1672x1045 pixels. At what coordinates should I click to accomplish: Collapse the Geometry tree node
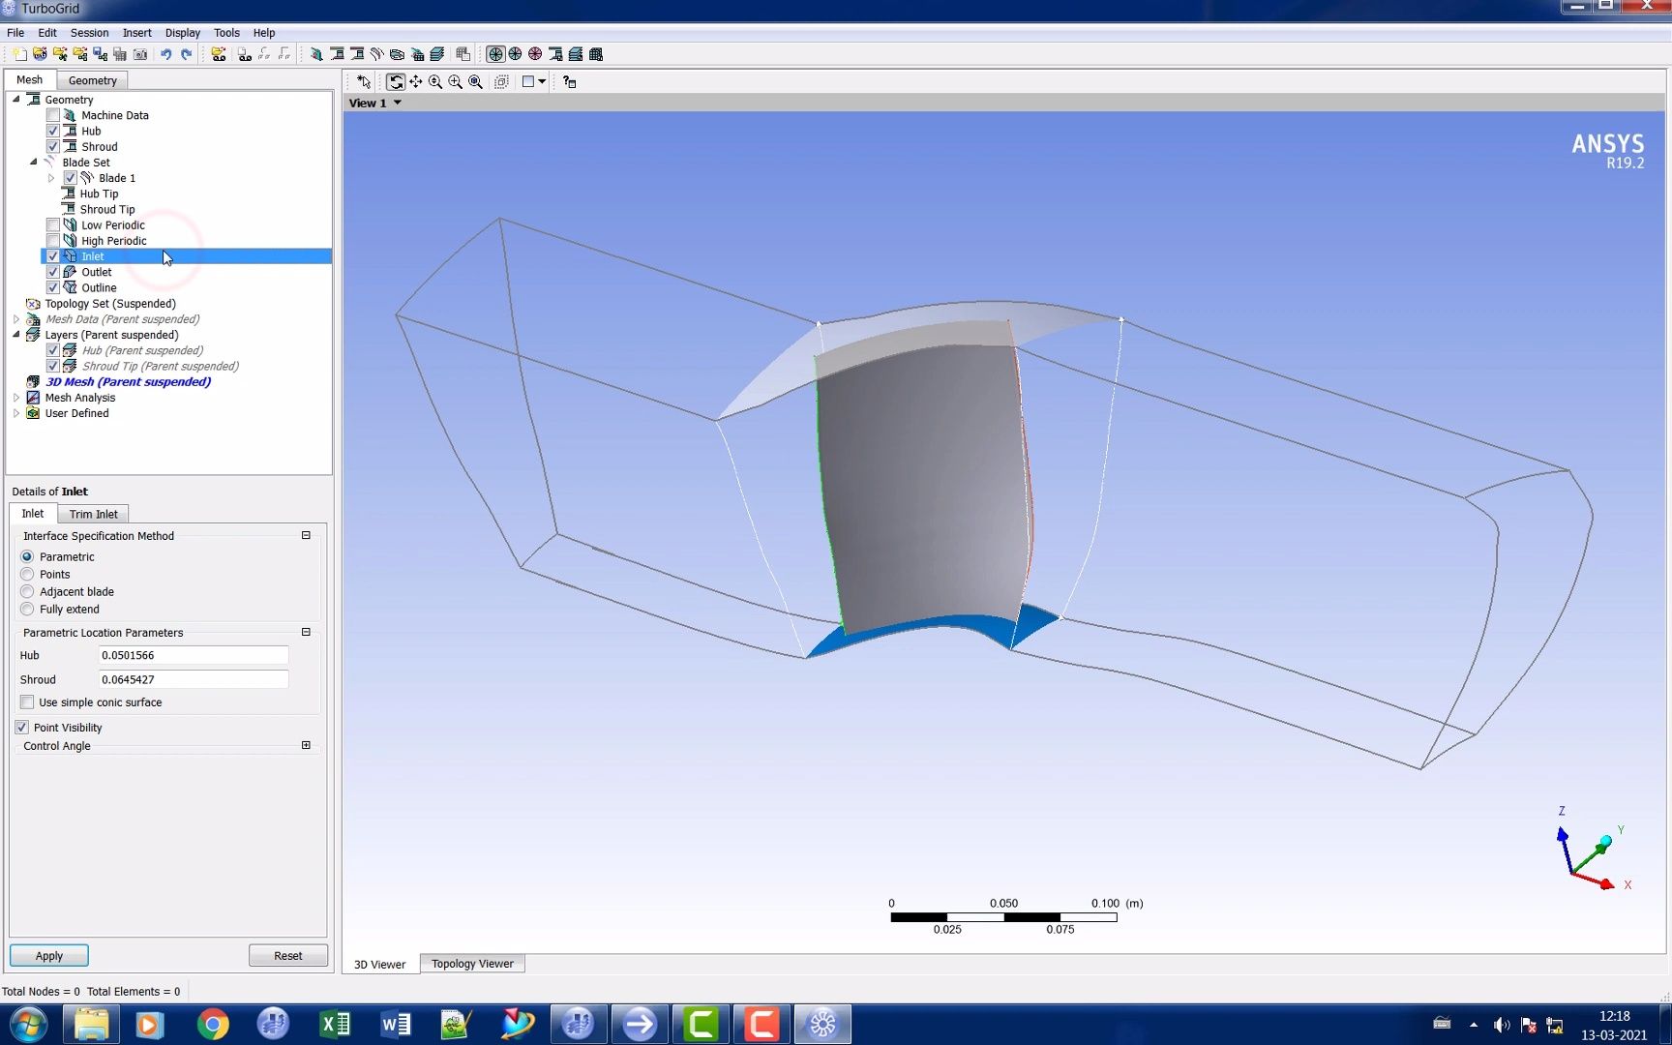tap(15, 99)
